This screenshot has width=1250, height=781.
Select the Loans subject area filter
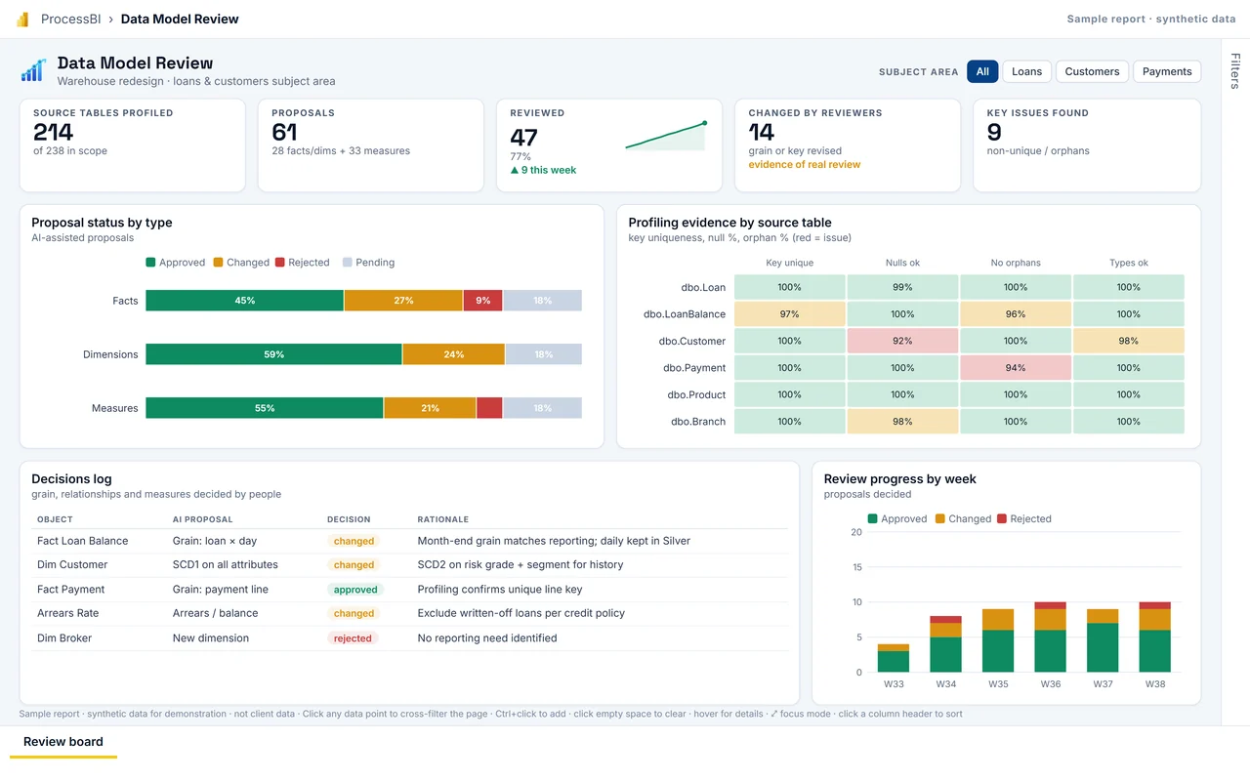pos(1026,71)
